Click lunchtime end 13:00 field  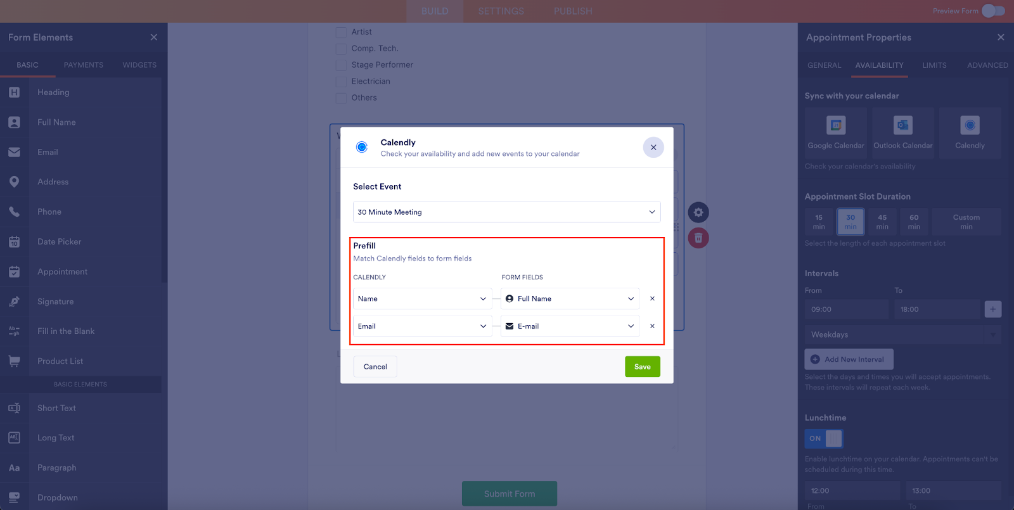pyautogui.click(x=954, y=490)
